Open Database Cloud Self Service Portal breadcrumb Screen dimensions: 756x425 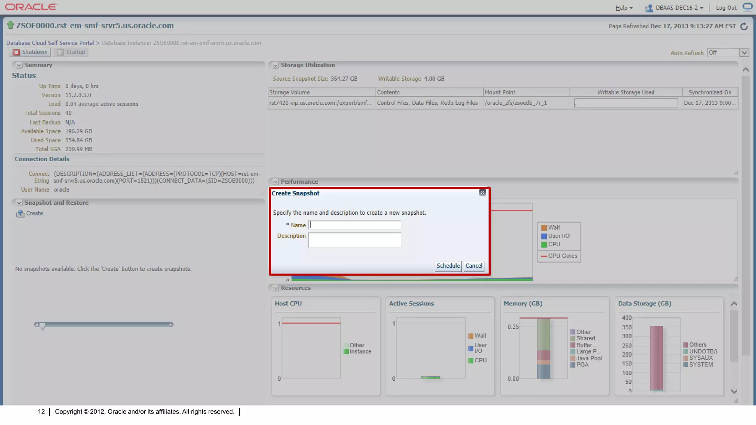point(50,43)
